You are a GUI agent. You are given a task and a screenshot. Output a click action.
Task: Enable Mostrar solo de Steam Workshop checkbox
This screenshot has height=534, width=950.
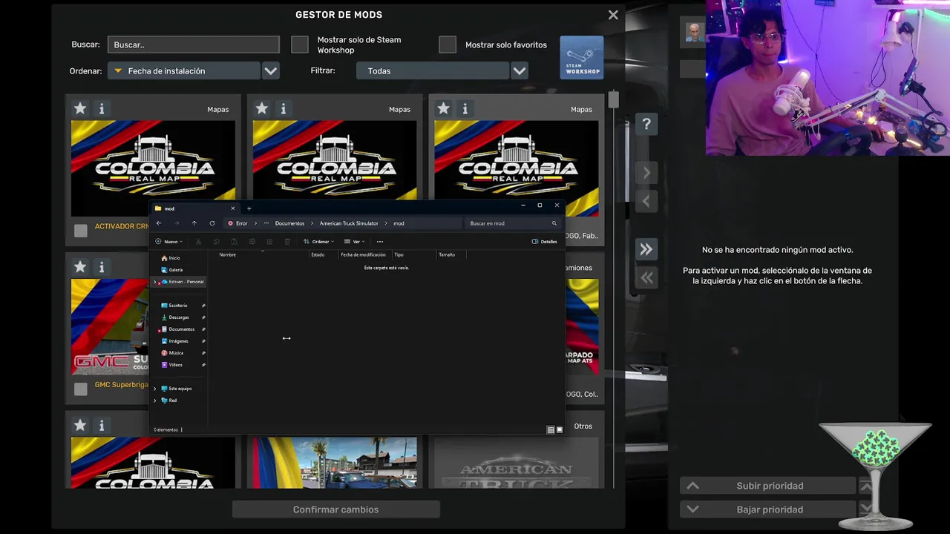299,44
